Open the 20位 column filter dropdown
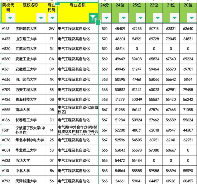 click(x=192, y=18)
